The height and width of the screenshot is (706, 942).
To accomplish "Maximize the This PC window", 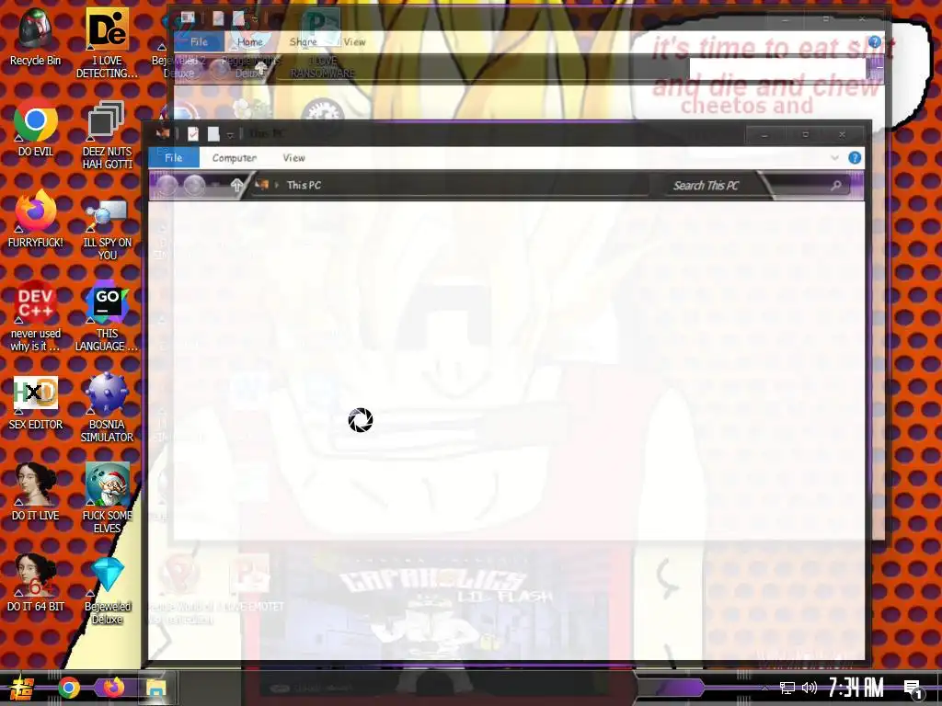I will [x=806, y=135].
